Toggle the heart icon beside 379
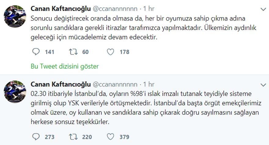 (x=110, y=137)
